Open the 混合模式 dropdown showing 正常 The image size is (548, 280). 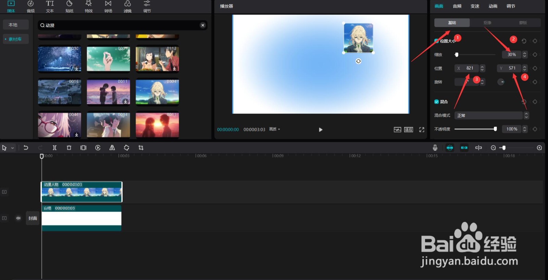[492, 115]
